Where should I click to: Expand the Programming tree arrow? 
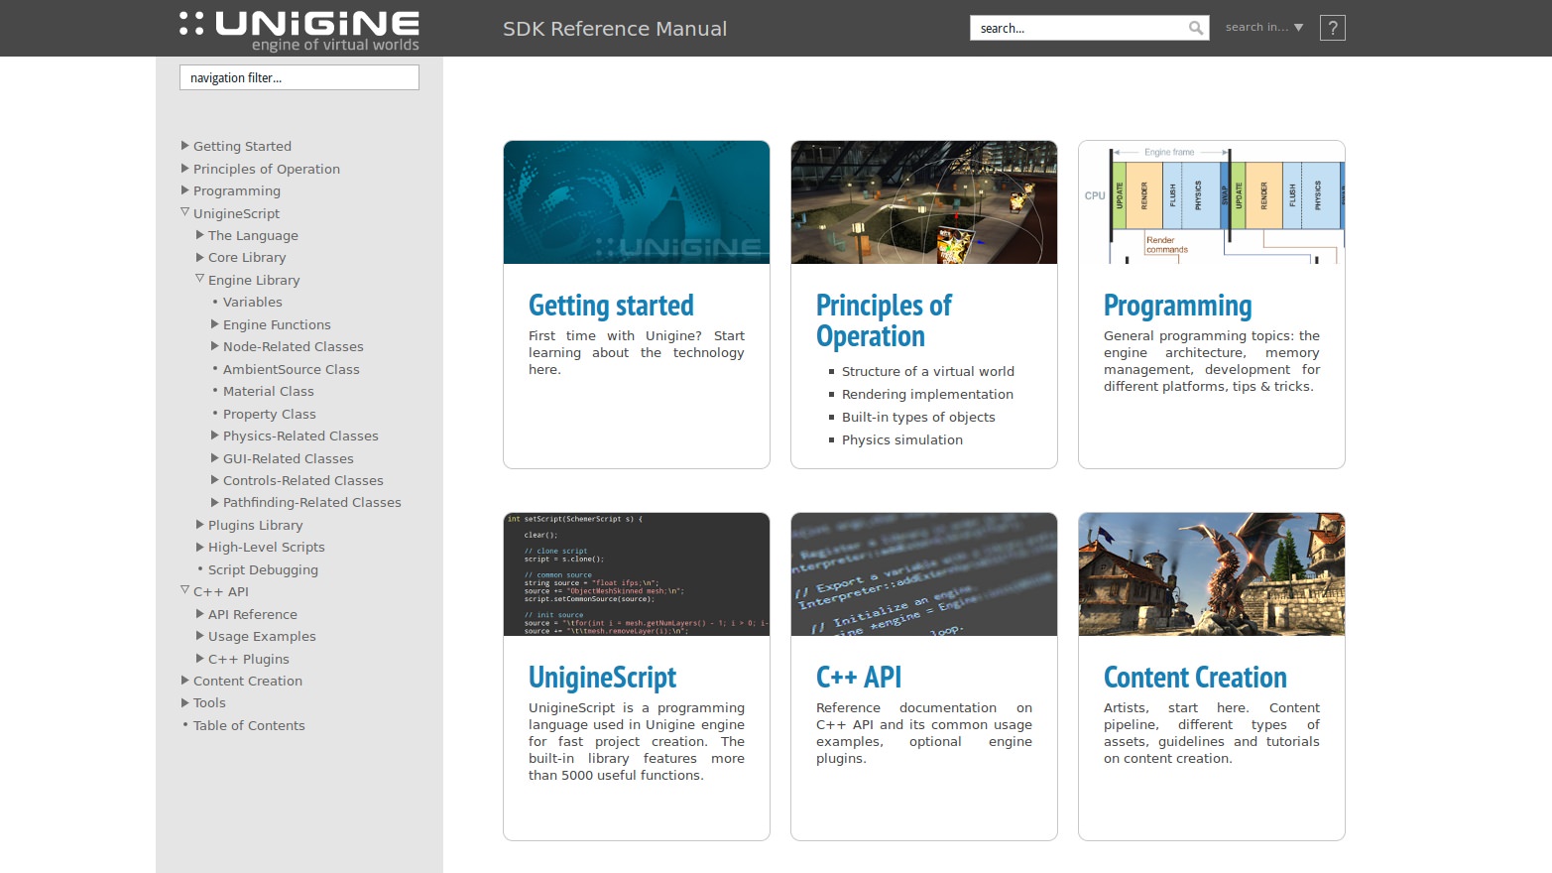click(x=184, y=190)
